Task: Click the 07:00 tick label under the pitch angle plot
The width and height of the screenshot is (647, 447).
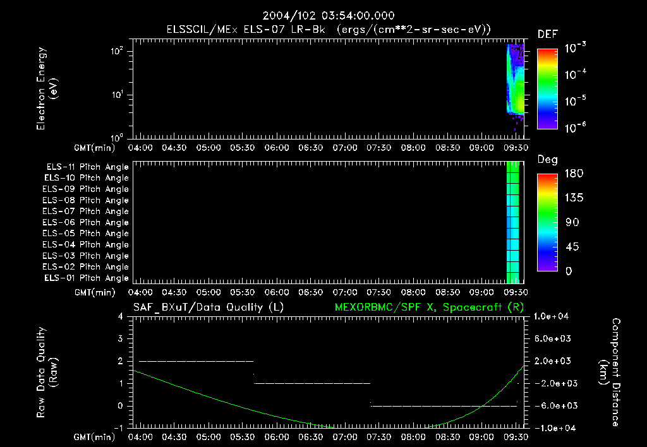Action: click(345, 292)
